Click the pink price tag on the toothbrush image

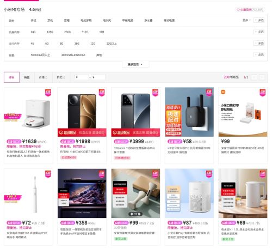click(x=13, y=198)
